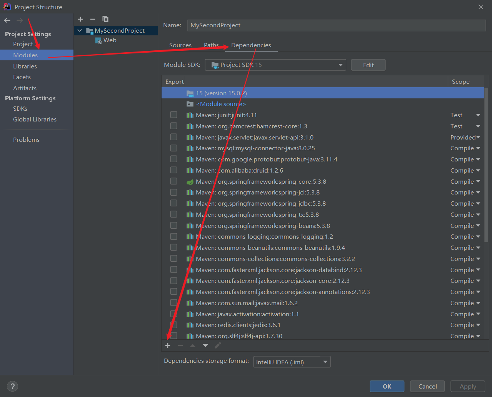Select the Web facet tree item

pyautogui.click(x=110, y=40)
